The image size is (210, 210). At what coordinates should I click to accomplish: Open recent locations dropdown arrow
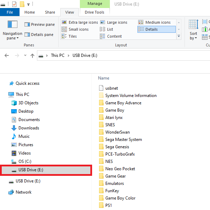coord(25,55)
